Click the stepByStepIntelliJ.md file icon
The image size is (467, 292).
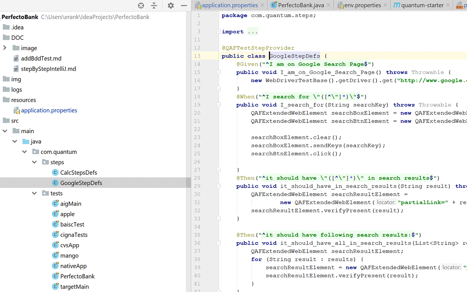pyautogui.click(x=16, y=69)
